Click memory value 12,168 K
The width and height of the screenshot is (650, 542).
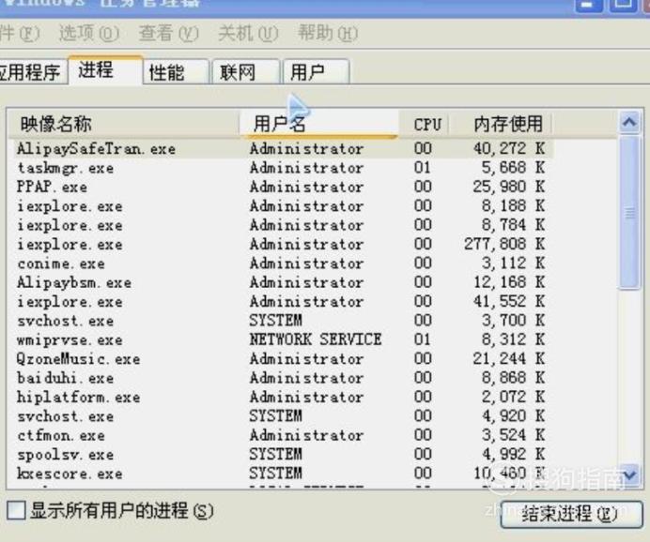(x=509, y=282)
